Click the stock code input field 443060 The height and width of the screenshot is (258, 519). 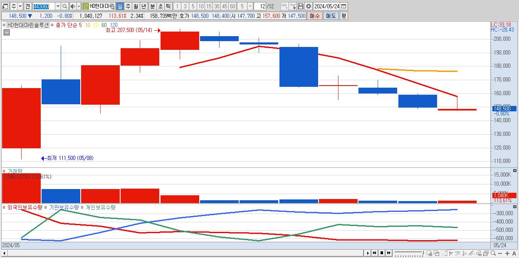pyautogui.click(x=44, y=6)
